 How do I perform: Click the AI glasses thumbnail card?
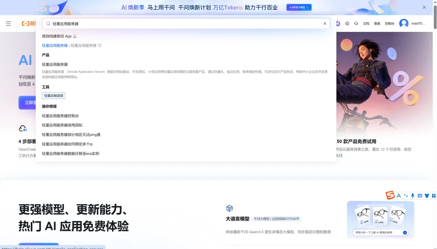pyautogui.click(x=380, y=220)
